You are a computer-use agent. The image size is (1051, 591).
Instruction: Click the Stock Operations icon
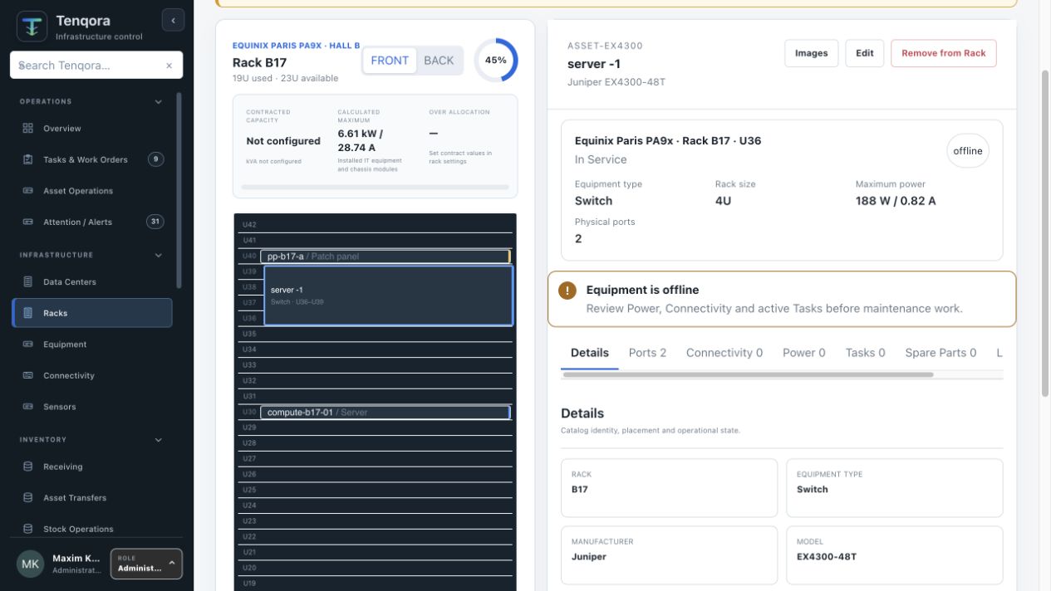27,529
